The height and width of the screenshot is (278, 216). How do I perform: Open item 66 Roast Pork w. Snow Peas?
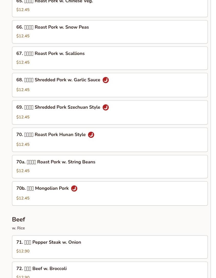coord(110,32)
